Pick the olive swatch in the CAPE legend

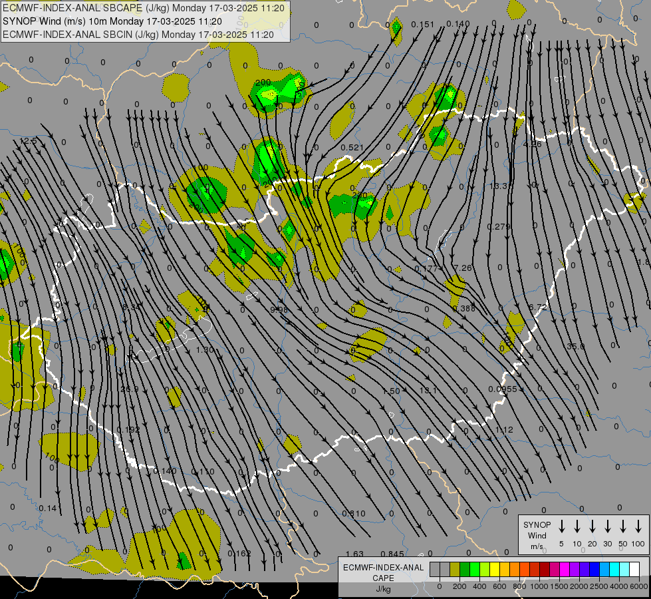pos(455,569)
